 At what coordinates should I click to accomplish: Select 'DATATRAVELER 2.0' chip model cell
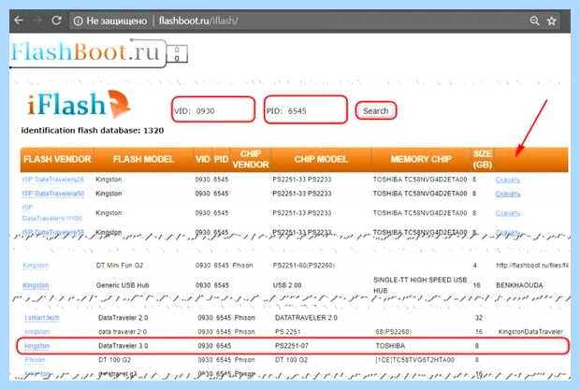click(306, 318)
